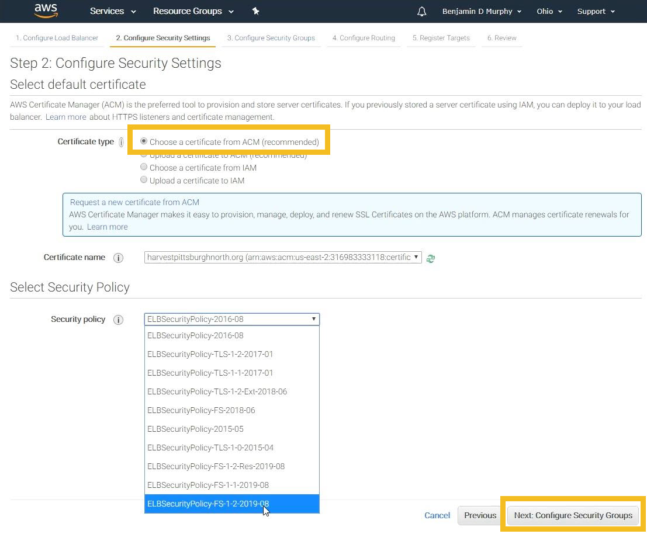Click the Certificate type info icon

122,142
